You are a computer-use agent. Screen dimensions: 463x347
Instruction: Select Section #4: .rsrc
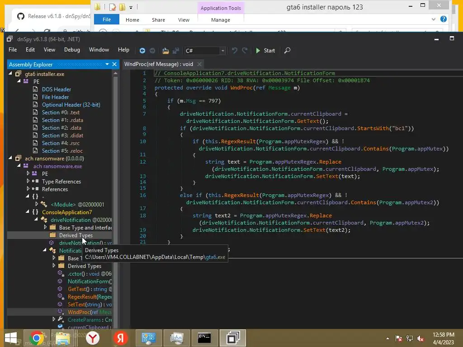point(61,143)
